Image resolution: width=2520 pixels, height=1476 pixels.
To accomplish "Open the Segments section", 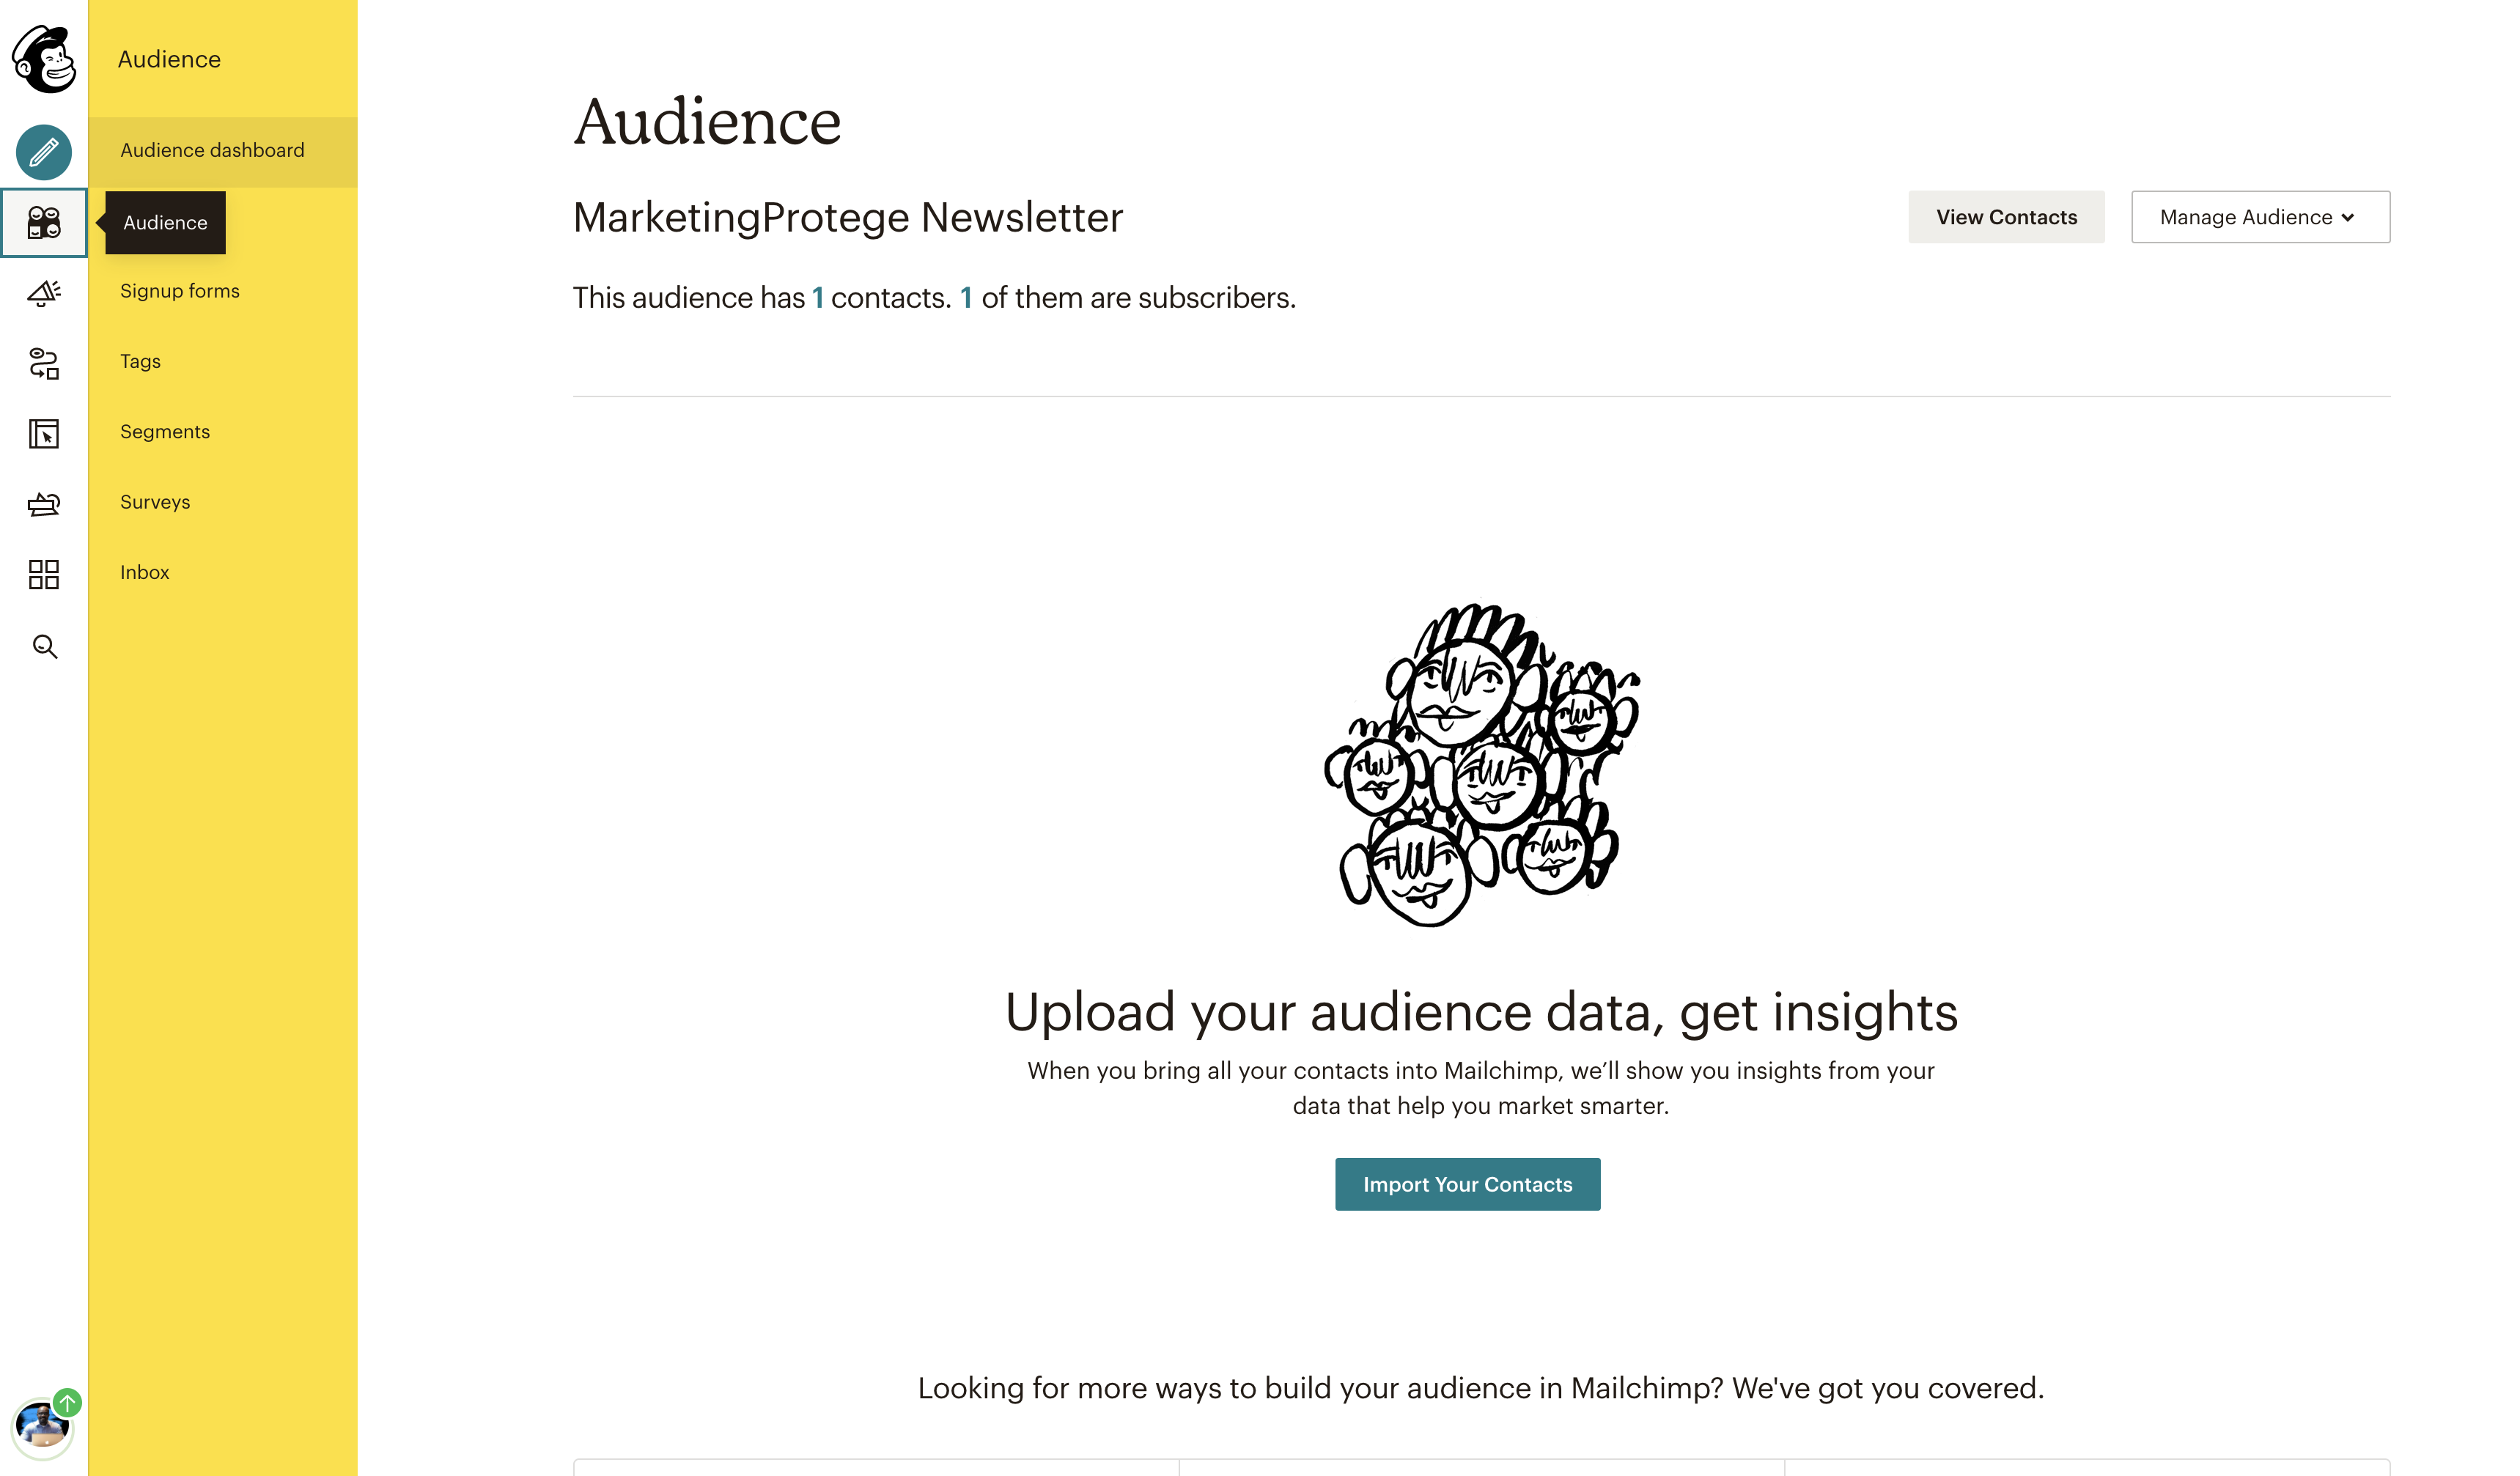I will point(165,432).
